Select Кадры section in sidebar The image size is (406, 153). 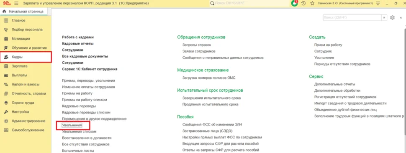coord(26,57)
